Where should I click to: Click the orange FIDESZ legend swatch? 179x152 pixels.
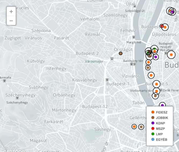click(153, 112)
